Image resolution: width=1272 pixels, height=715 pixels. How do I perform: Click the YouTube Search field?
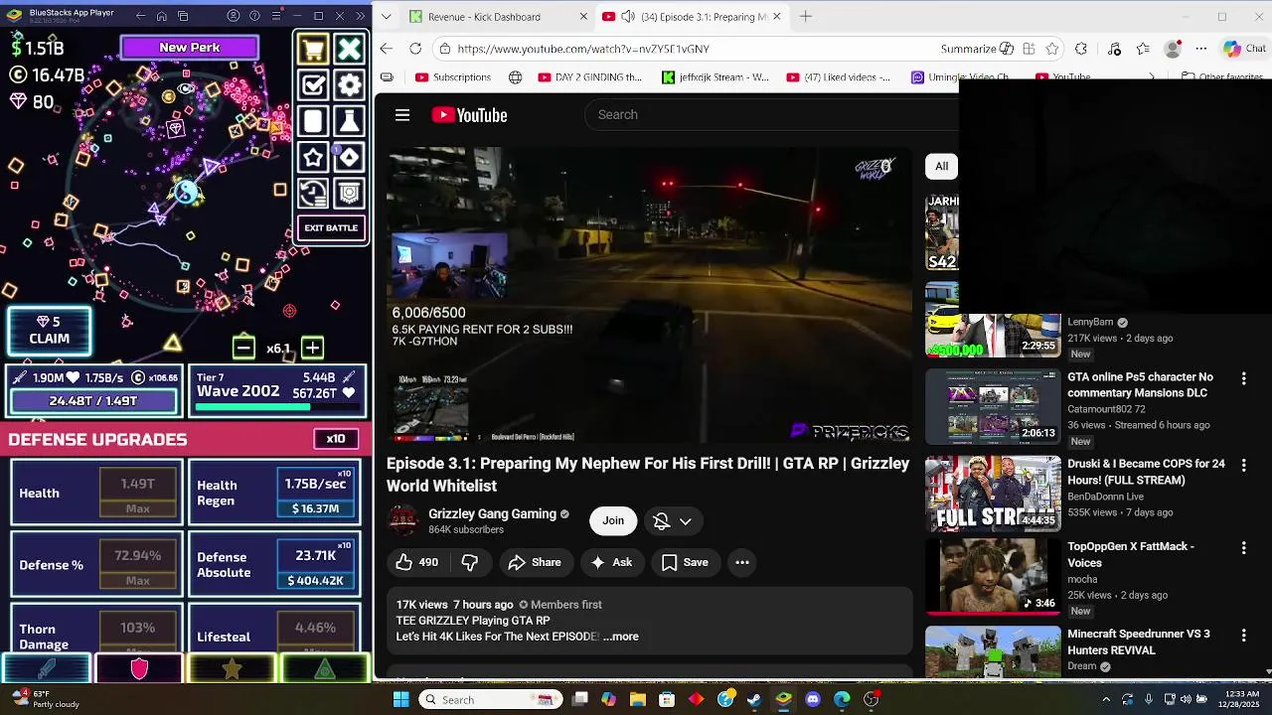pyautogui.click(x=770, y=115)
